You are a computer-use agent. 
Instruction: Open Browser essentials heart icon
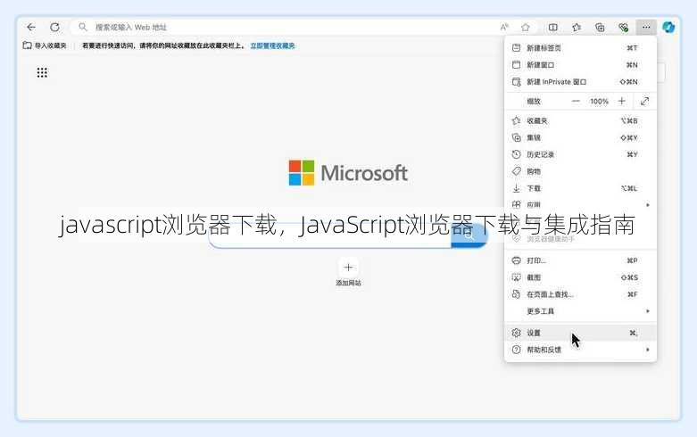click(623, 27)
